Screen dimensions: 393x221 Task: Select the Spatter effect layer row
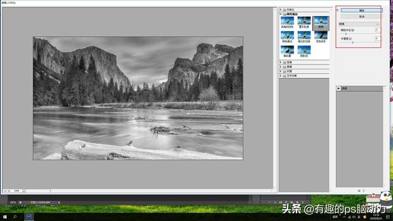(360, 88)
